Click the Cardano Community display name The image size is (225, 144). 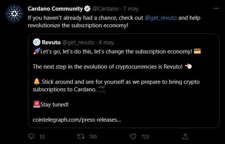click(x=55, y=9)
